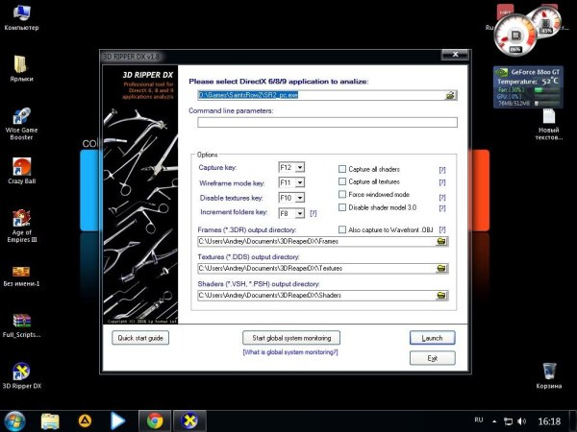Switch to 3D Ripper DX taskbar button

coord(189,421)
